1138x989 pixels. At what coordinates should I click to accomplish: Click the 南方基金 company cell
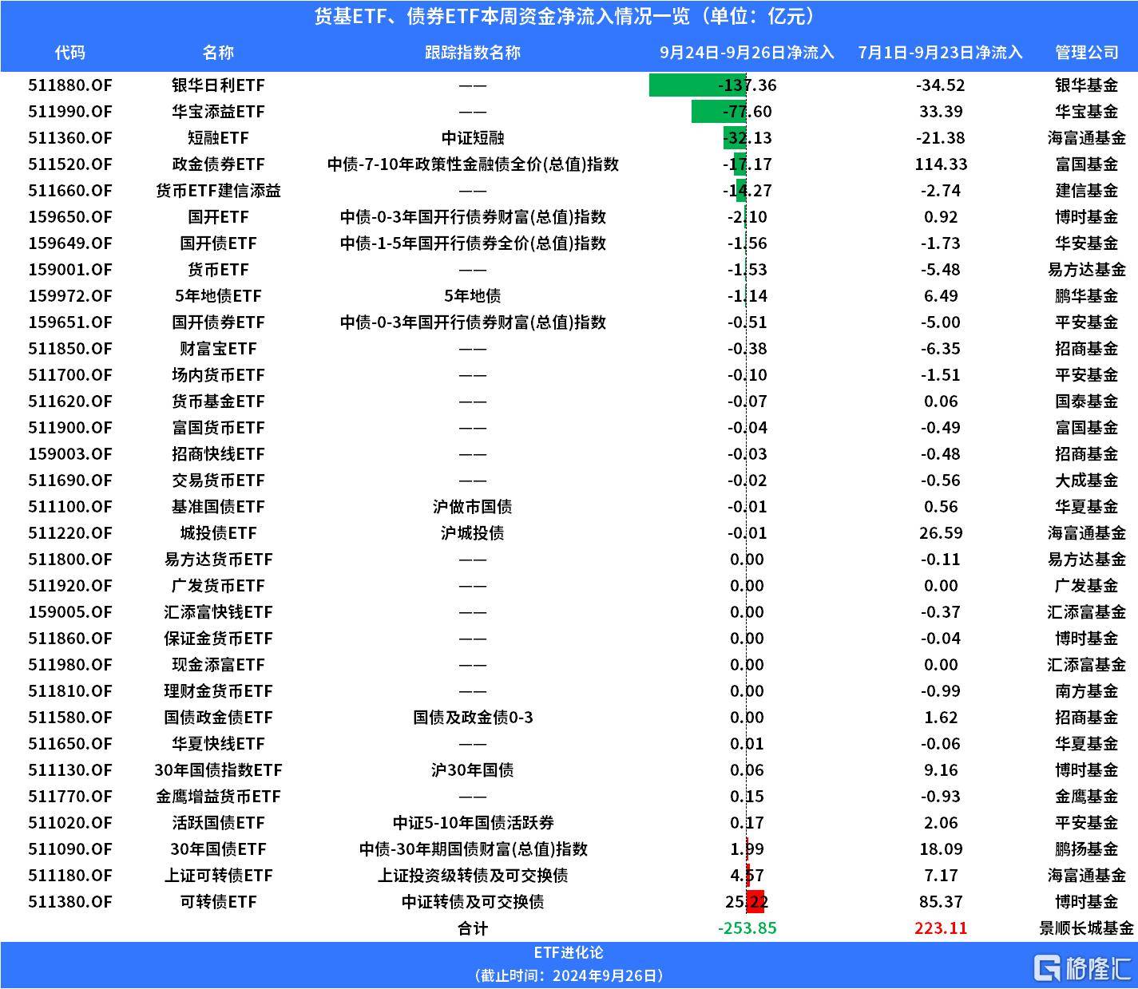1087,691
